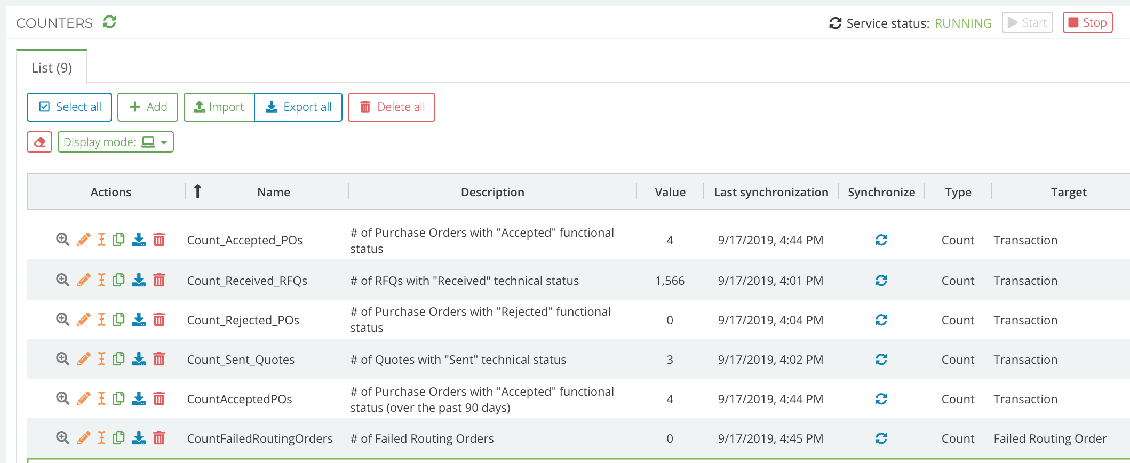Click the Value column header
Image resolution: width=1130 pixels, height=463 pixels.
coord(670,192)
